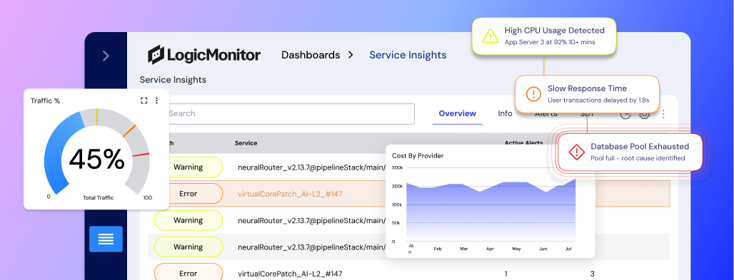This screenshot has height=280, width=734.
Task: Expand the sidebar with the chevron arrow
Action: coord(106,56)
